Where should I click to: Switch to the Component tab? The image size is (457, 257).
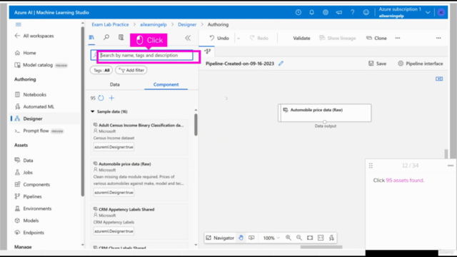point(166,84)
